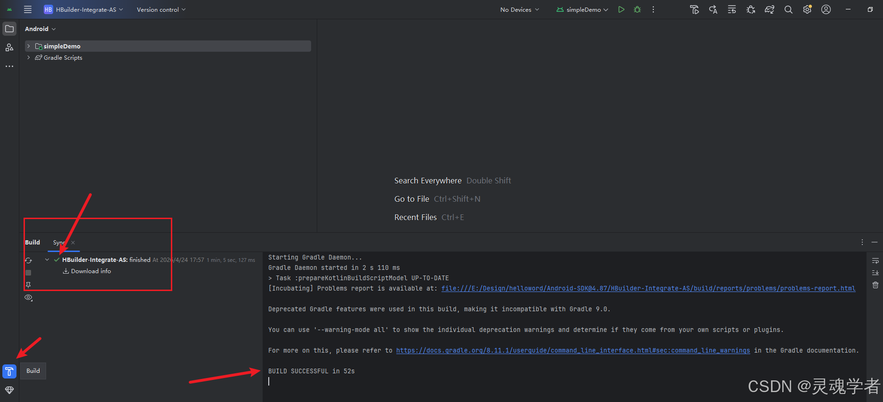Screen dimensions: 883x402
Task: Open the Resource Manager tool window
Action: point(9,47)
